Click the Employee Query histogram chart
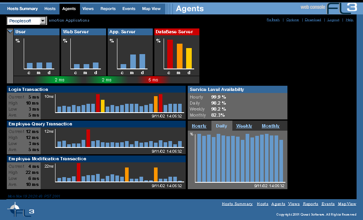The image size is (363, 220). point(119,138)
